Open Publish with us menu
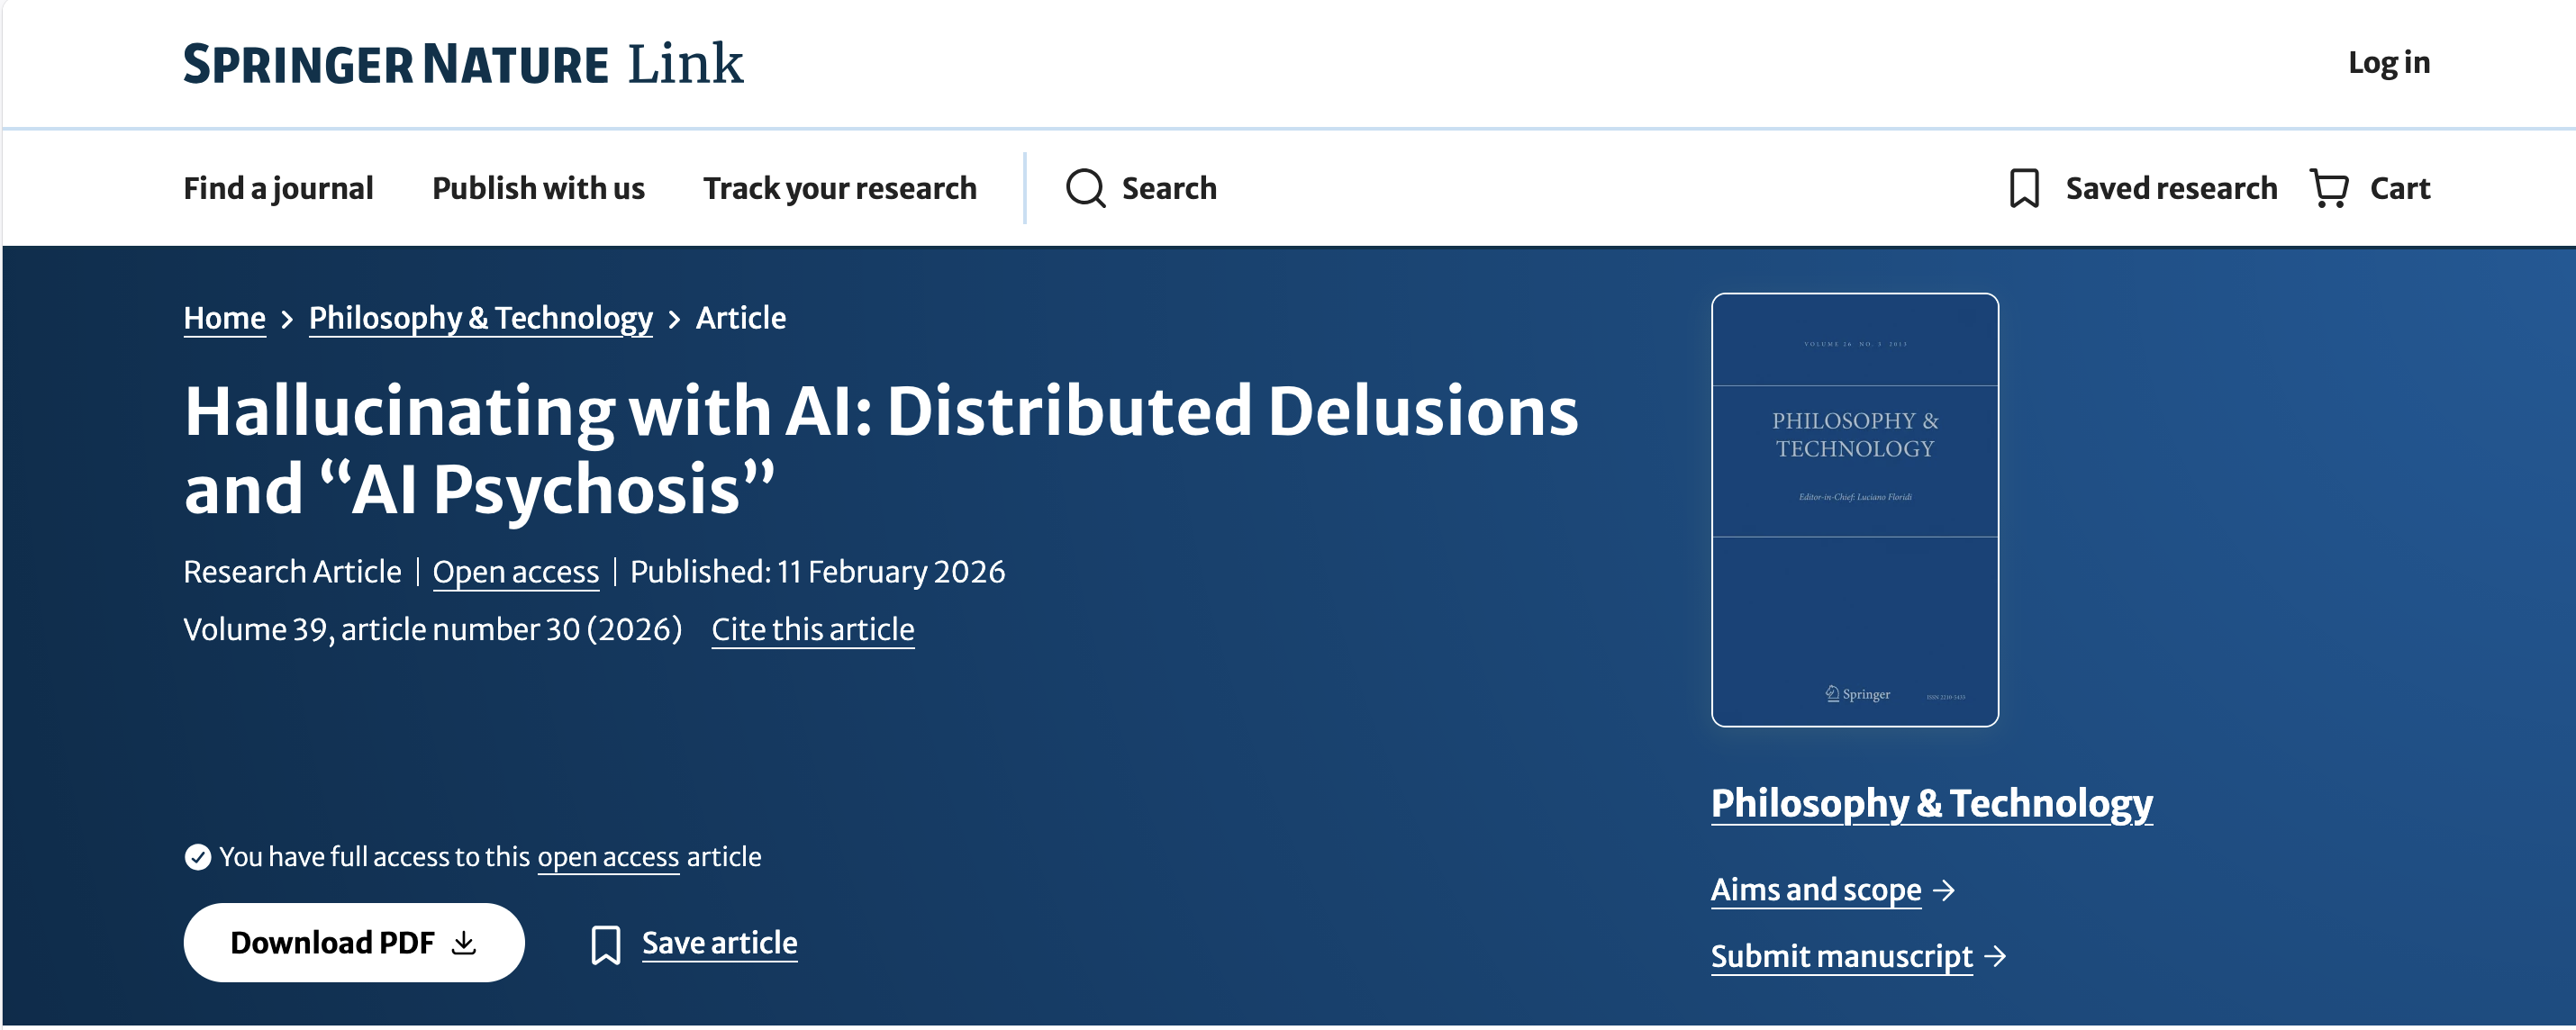Viewport: 2576px width, 1030px height. click(x=538, y=188)
